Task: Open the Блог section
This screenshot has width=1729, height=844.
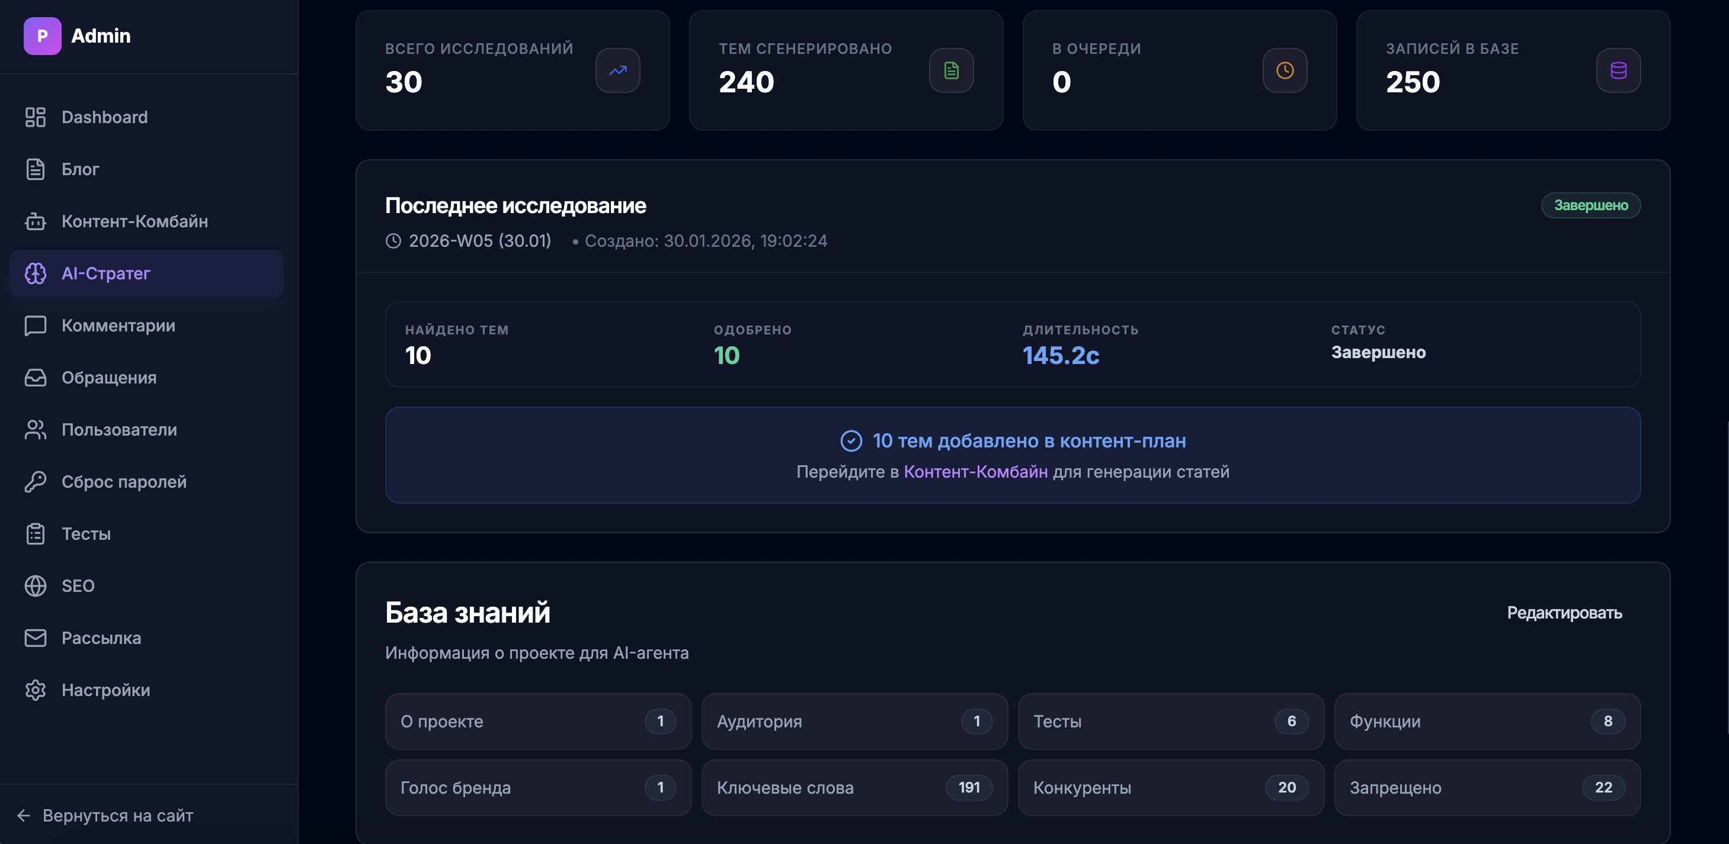Action: point(80,169)
